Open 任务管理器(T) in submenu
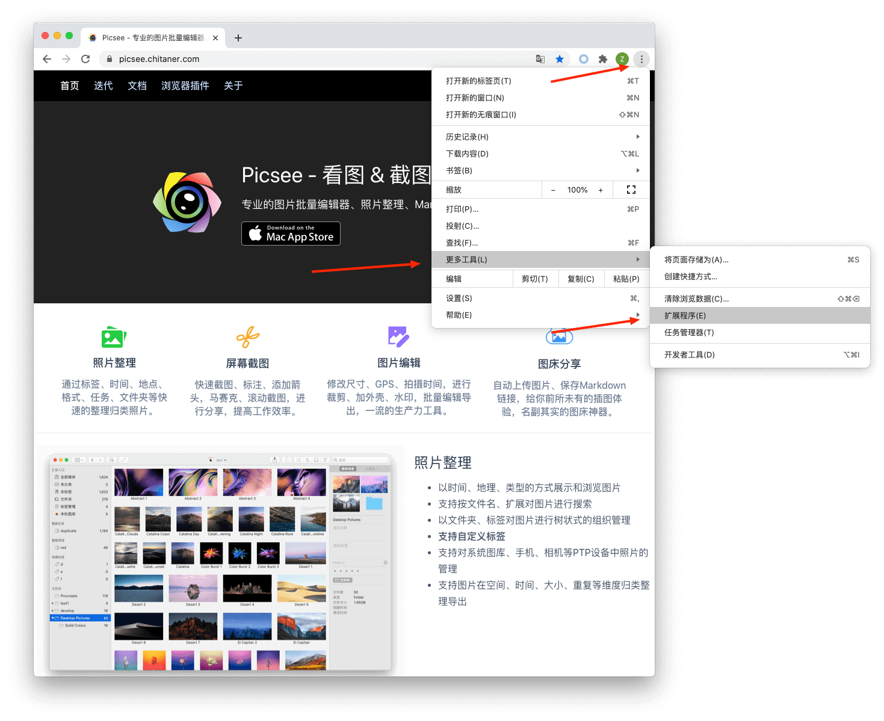The height and width of the screenshot is (721, 884). click(760, 332)
